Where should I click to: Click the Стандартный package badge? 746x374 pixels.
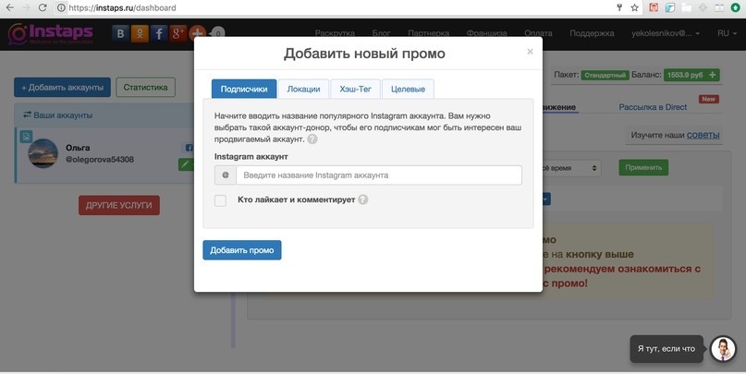(605, 75)
